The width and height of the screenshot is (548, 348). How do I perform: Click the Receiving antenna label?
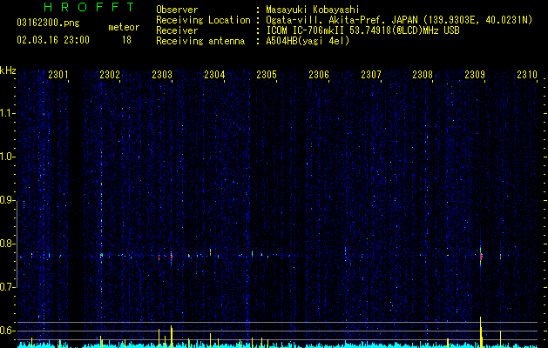coord(200,41)
